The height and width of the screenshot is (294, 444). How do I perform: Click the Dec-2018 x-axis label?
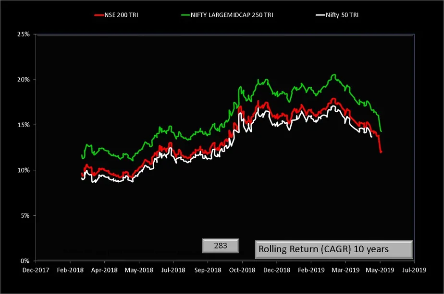point(277,270)
